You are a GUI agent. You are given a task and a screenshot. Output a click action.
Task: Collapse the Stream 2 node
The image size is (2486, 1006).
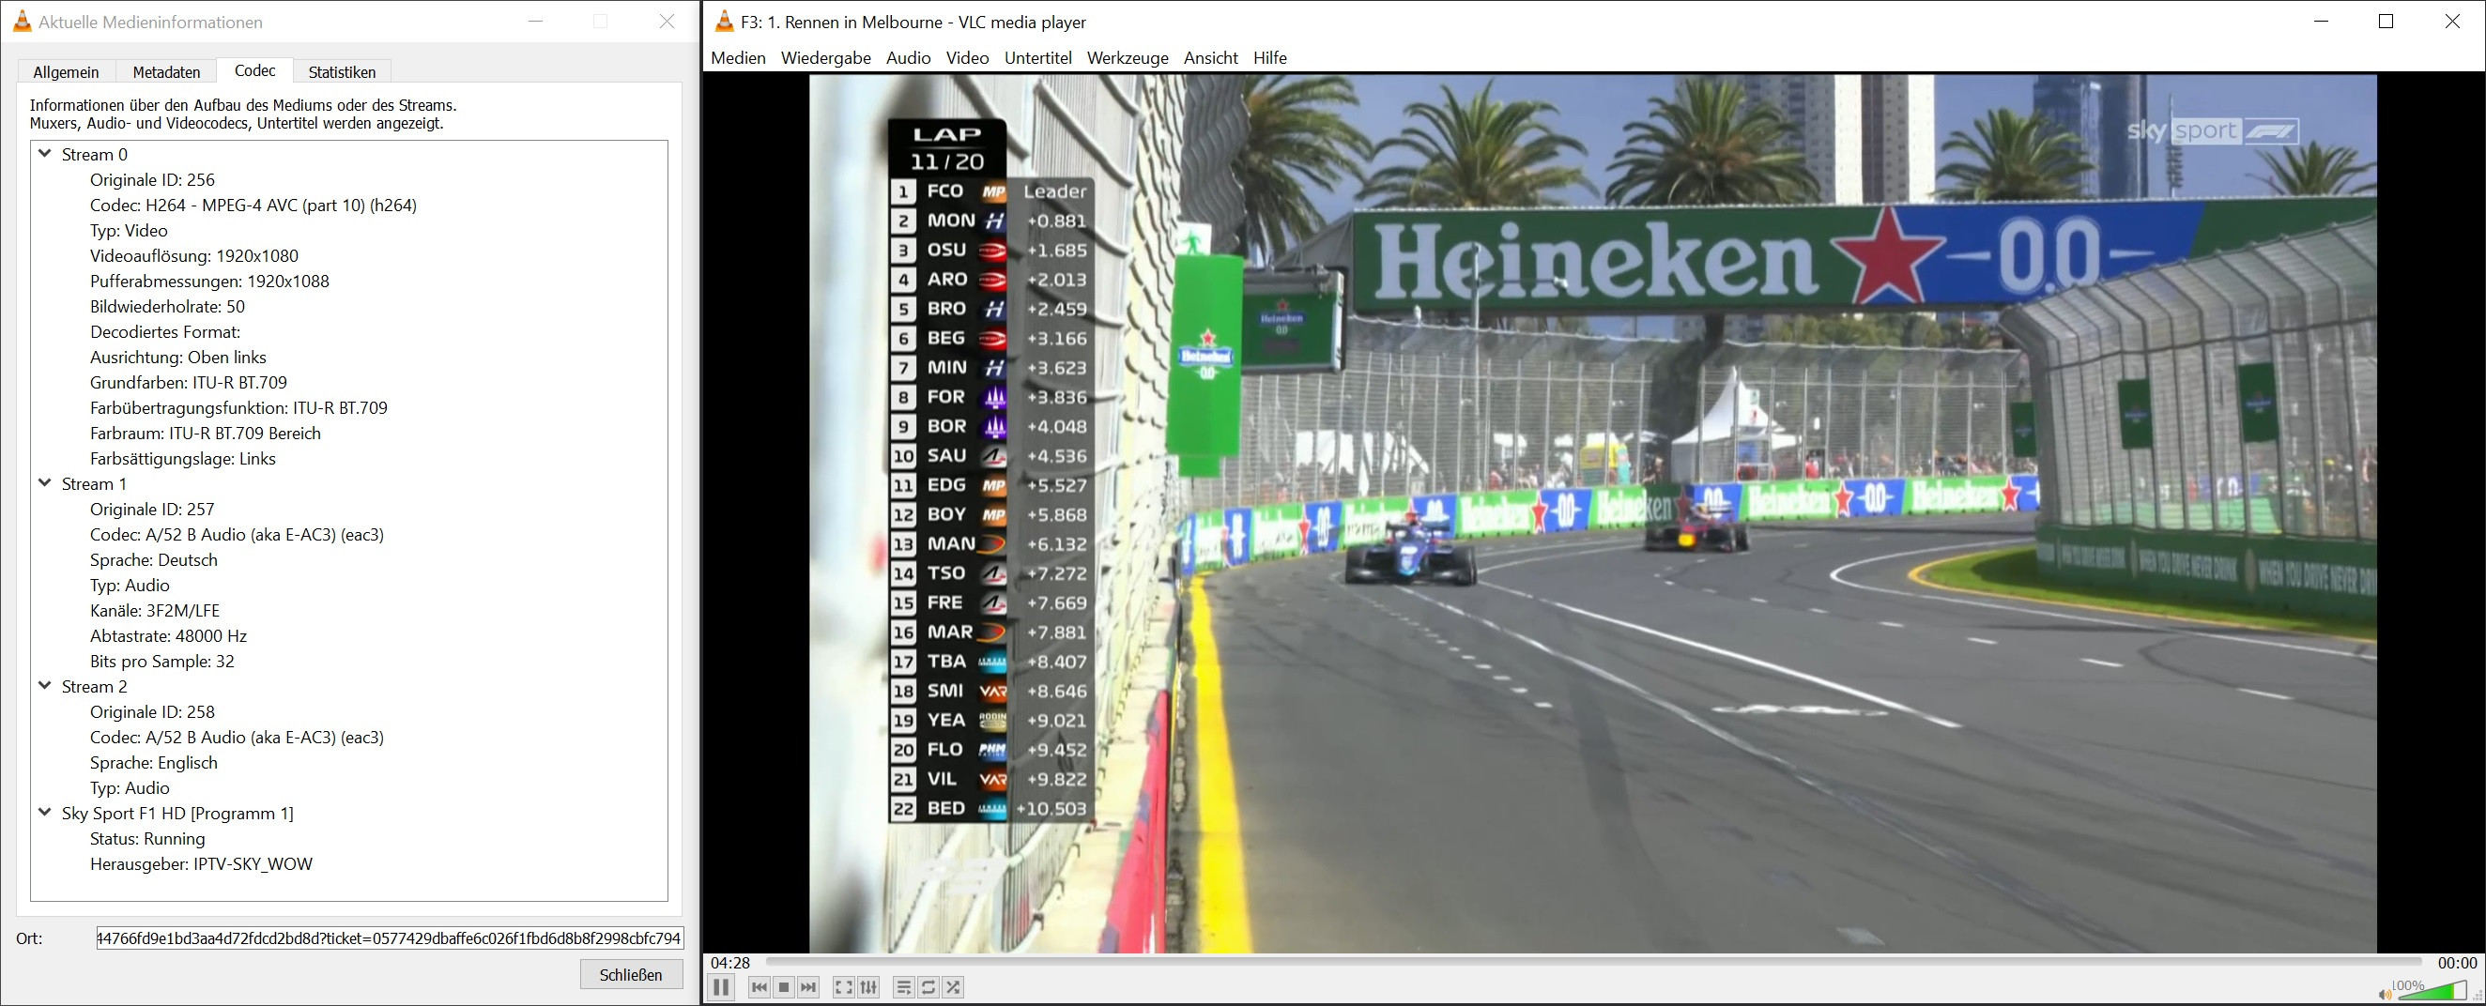pyautogui.click(x=44, y=686)
